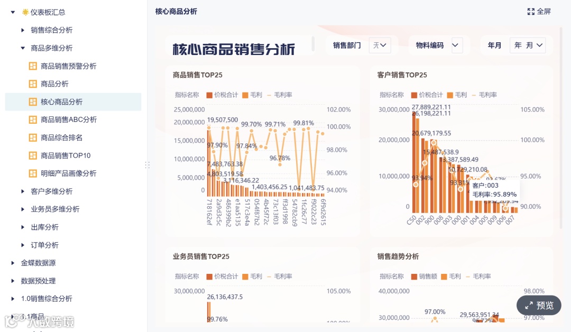This screenshot has height=332, width=571.
Task: Expand the 订单分析 folder
Action: (23, 245)
